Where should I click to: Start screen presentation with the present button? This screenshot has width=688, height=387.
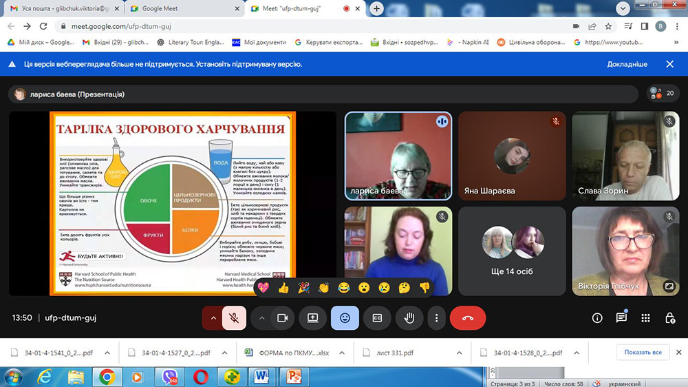coord(312,318)
